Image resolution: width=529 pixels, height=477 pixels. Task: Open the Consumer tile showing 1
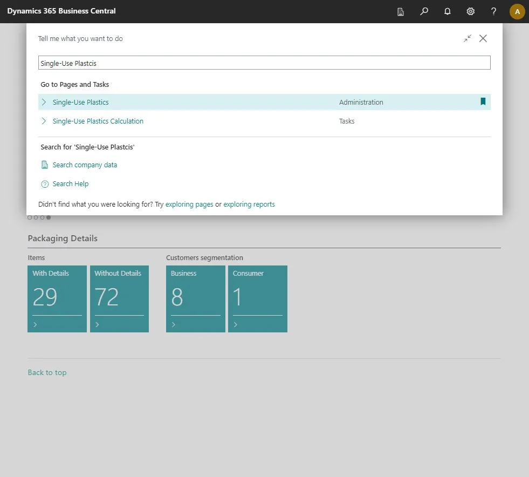(x=258, y=299)
